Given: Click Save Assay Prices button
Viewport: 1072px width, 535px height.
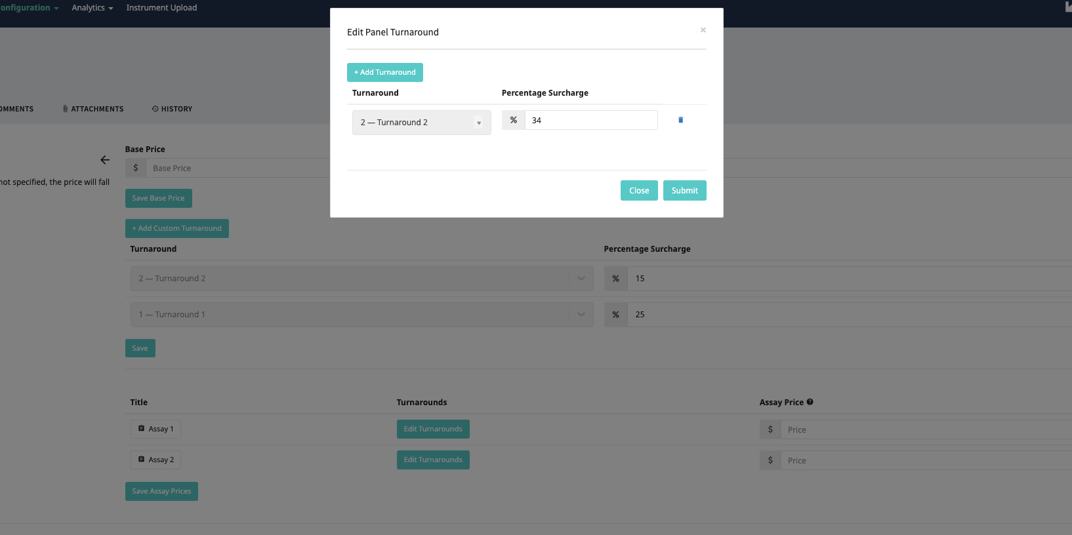Looking at the screenshot, I should tap(161, 491).
